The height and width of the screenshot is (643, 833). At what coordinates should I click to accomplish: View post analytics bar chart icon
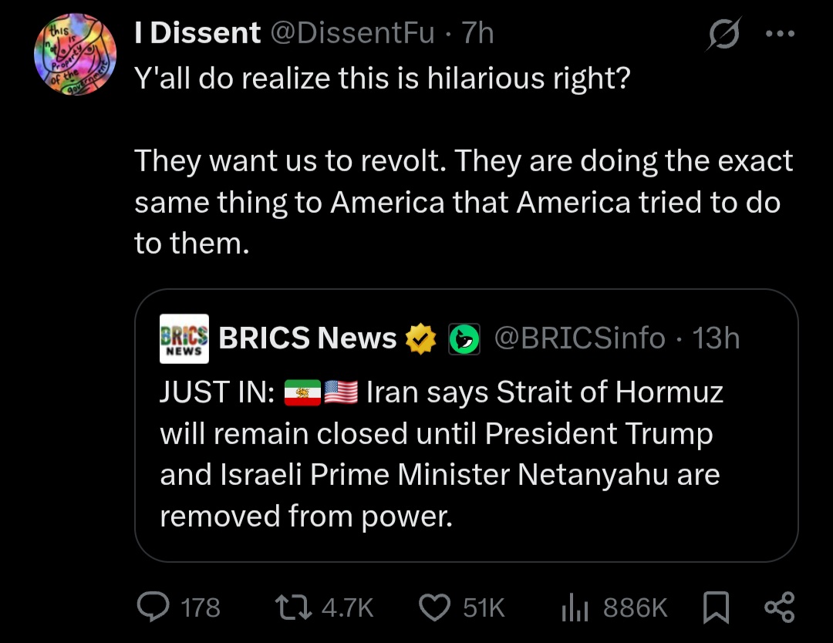(575, 608)
